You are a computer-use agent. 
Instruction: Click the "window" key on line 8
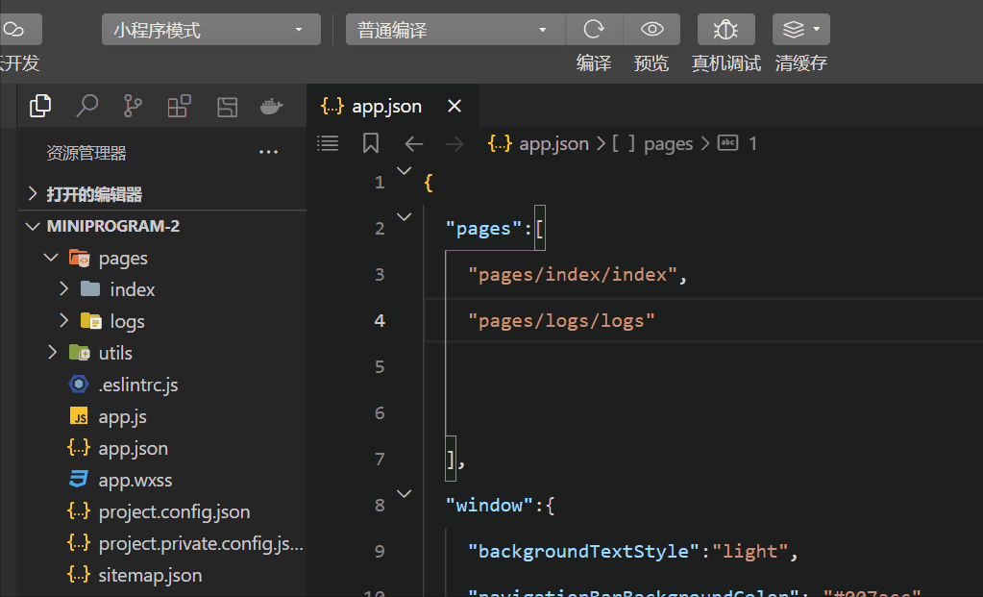tap(489, 506)
